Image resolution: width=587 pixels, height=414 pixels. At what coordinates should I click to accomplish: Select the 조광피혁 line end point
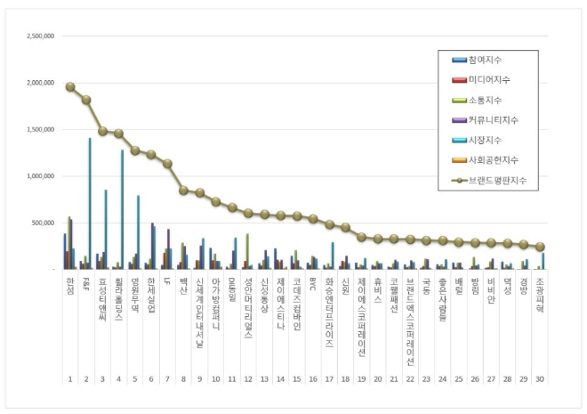(x=540, y=247)
